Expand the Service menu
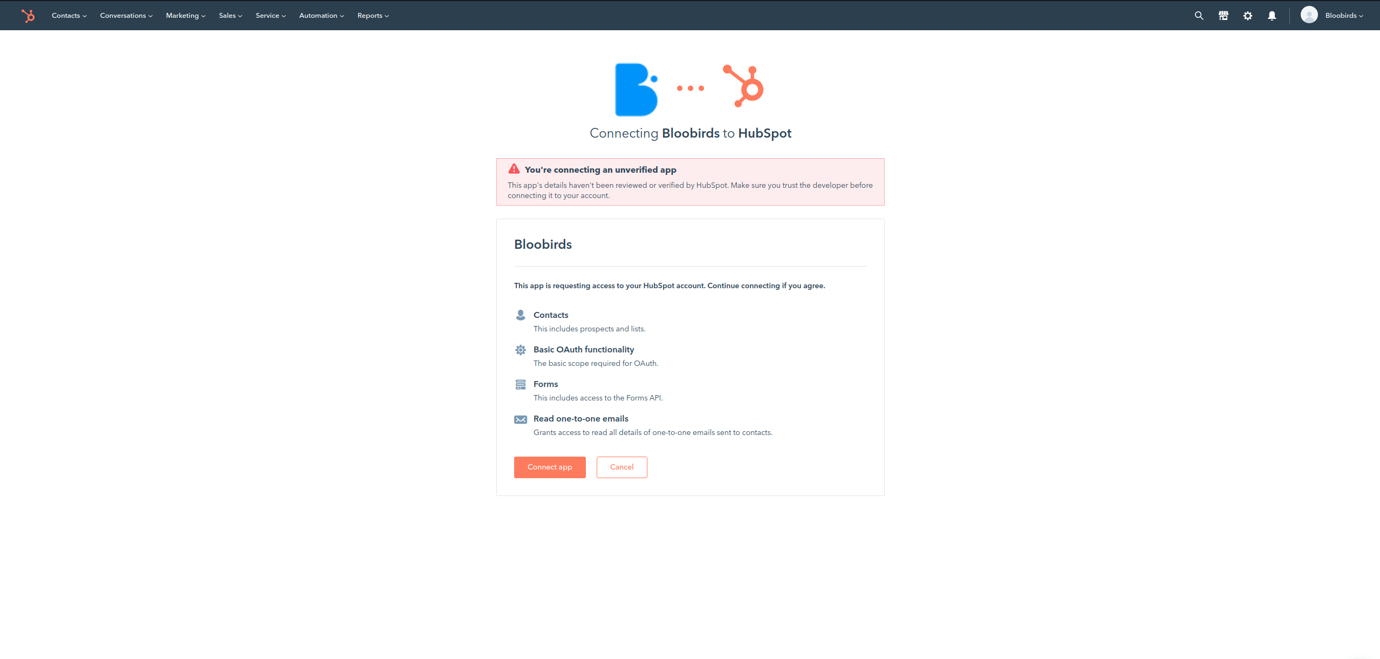1380x659 pixels. click(271, 16)
